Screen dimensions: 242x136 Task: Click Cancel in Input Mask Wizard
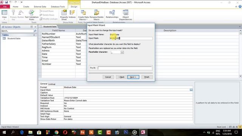pyautogui.click(x=108, y=77)
